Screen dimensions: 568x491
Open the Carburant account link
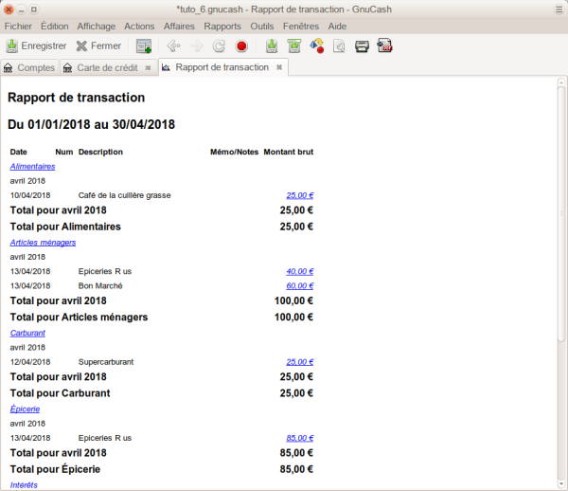pyautogui.click(x=27, y=333)
